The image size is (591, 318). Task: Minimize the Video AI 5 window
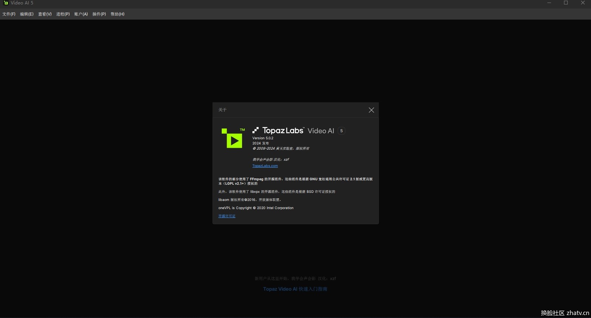pyautogui.click(x=549, y=3)
